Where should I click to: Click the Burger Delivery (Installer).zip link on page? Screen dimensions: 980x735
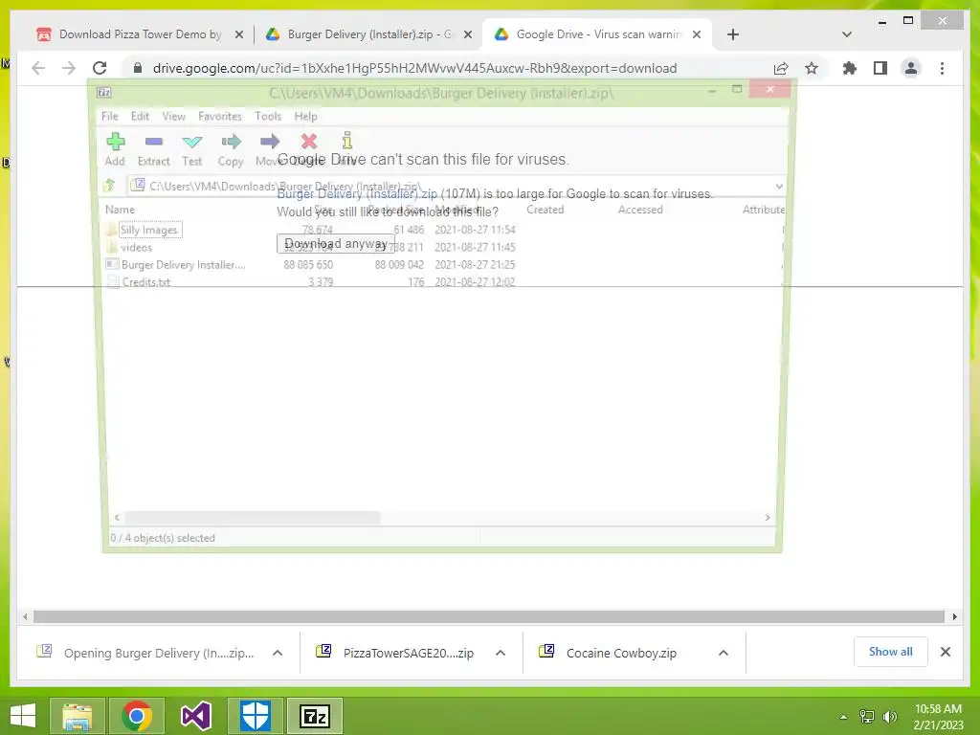(357, 193)
